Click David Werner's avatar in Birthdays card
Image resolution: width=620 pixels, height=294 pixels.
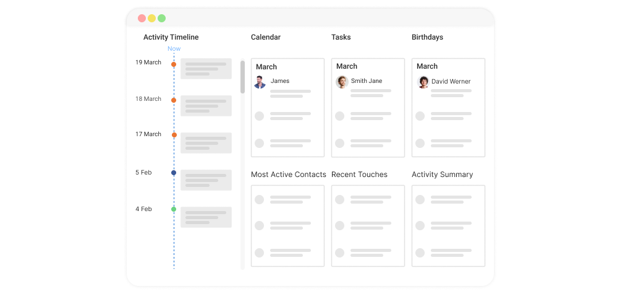pyautogui.click(x=423, y=82)
